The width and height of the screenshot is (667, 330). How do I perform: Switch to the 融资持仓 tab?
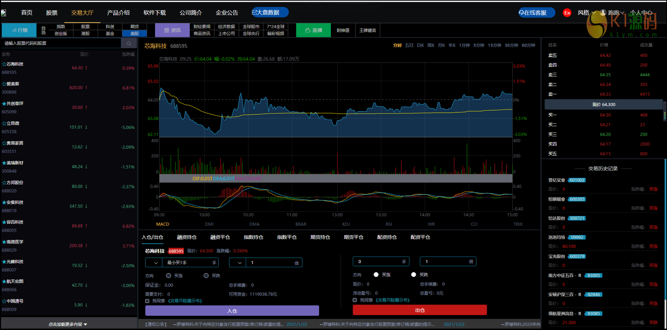[186, 237]
